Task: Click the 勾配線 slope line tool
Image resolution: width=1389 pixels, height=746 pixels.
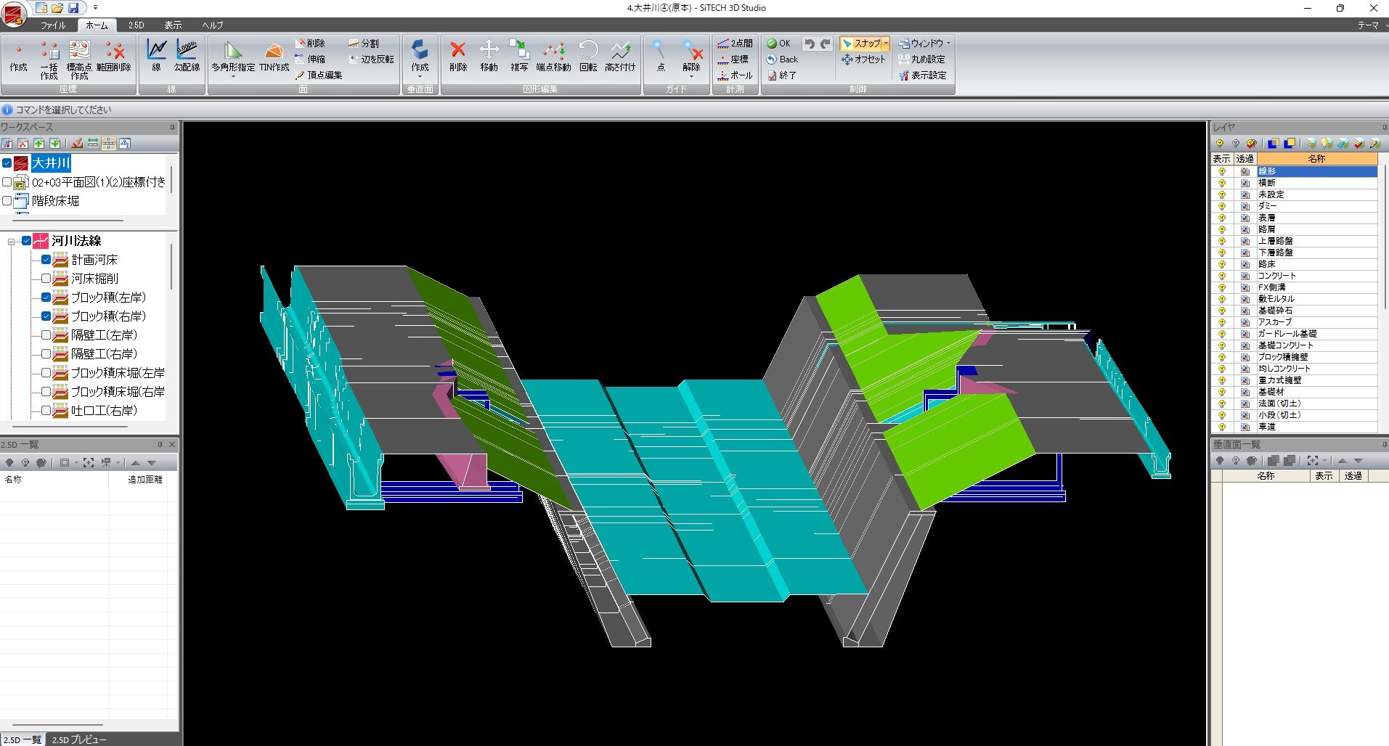Action: coord(187,56)
